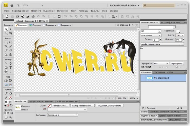Click the Export toolbar icon

[x=28, y=16]
